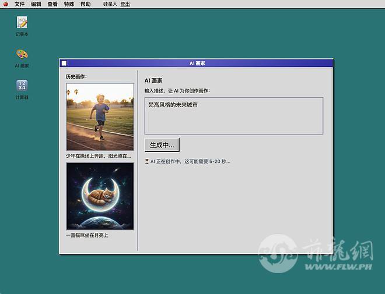Image resolution: width=385 pixels, height=294 pixels.
Task: Focus the description field containing 梵高风格的未来城市
Action: coord(234,116)
